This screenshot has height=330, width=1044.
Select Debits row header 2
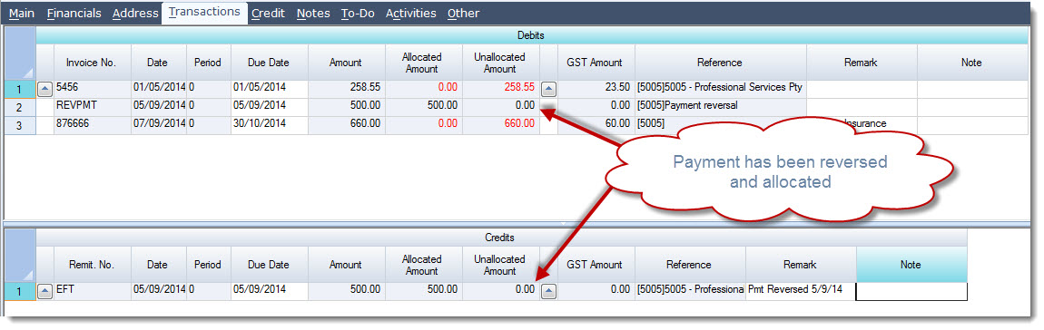19,107
